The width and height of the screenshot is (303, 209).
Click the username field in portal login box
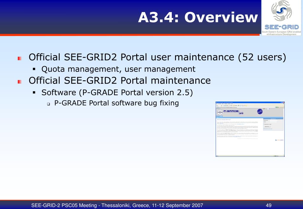point(273,120)
